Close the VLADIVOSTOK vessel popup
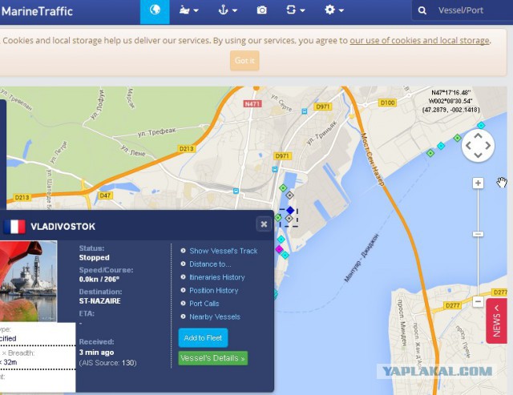This screenshot has width=513, height=395. pos(264,224)
